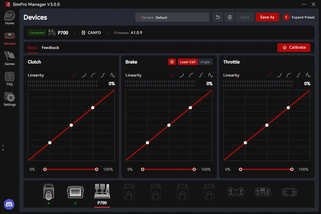Click the firmware version A1.0.9
This screenshot has width=321, height=214.
[136, 33]
